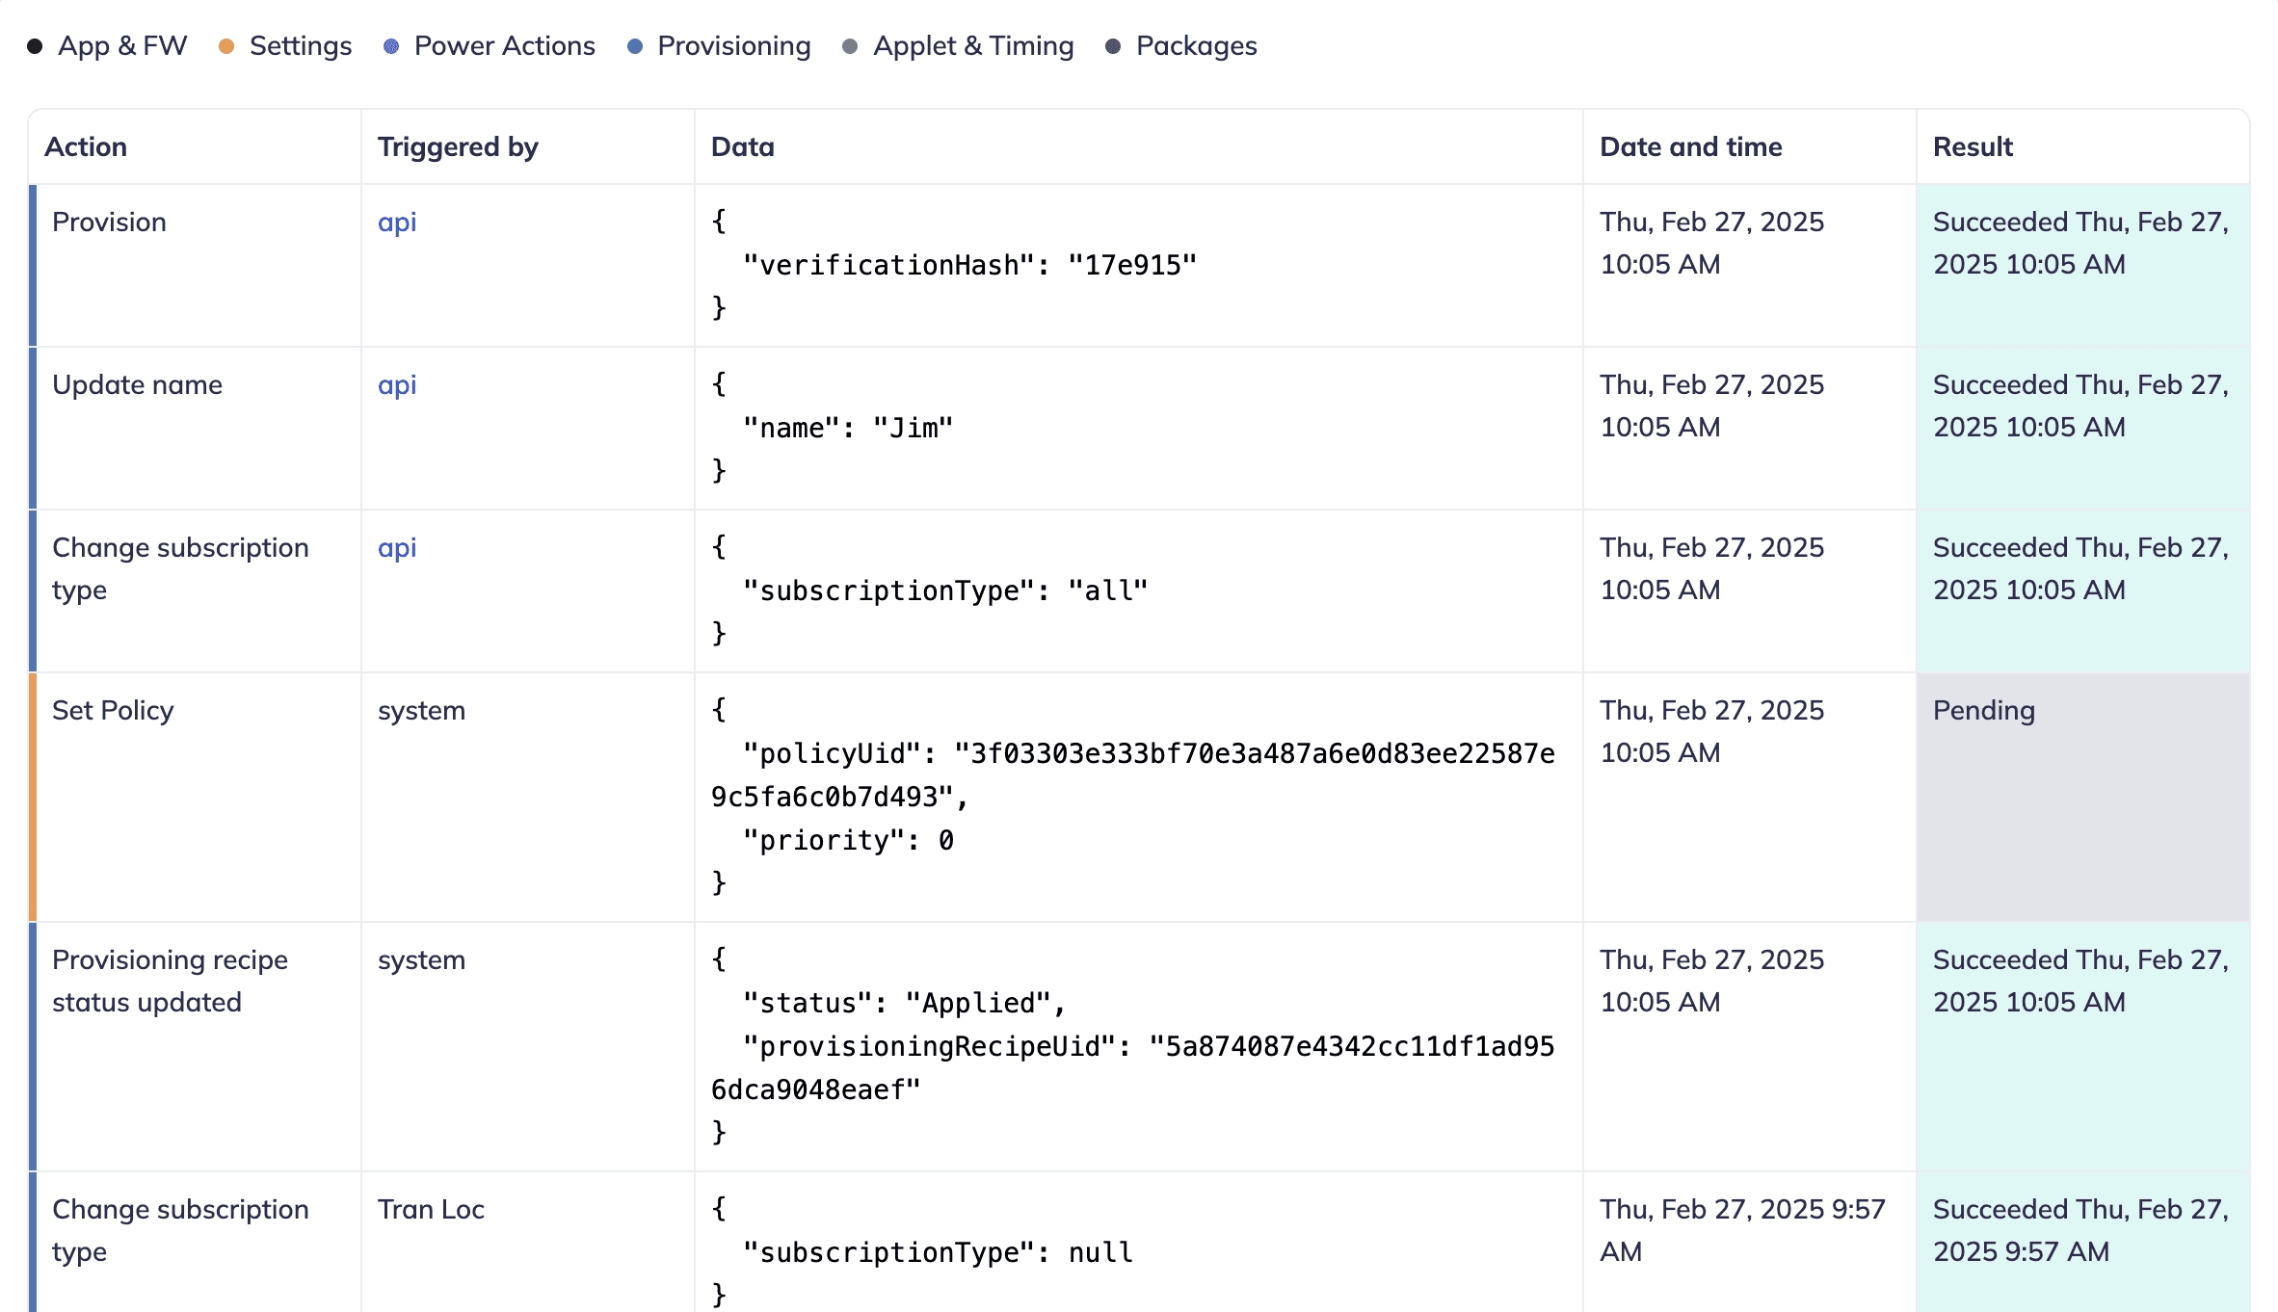Select the App & FW legend dot
2278x1312 pixels.
[x=35, y=45]
